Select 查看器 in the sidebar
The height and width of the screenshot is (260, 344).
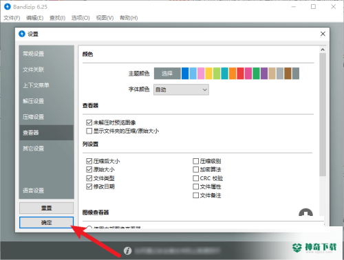click(x=47, y=133)
